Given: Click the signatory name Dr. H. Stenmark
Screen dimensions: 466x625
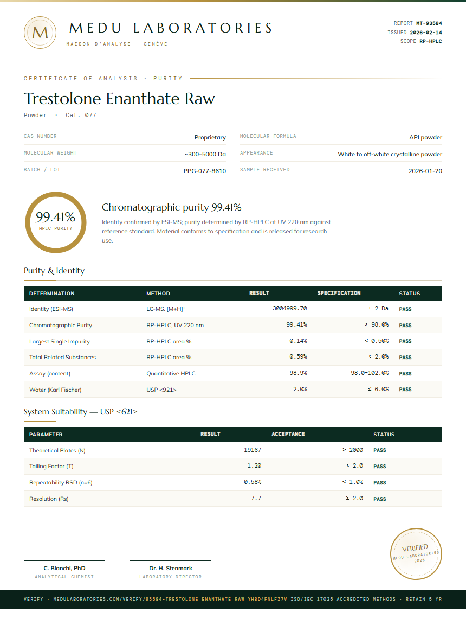Looking at the screenshot, I should coord(171,569).
